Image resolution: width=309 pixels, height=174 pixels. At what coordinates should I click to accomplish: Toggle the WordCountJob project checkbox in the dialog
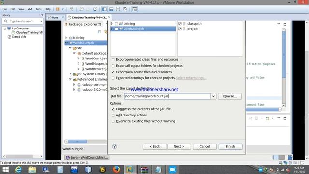pyautogui.click(x=116, y=29)
